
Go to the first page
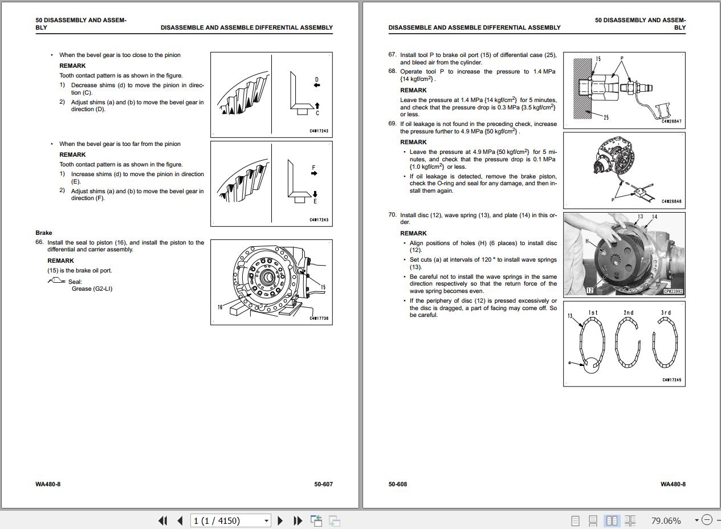click(x=163, y=520)
